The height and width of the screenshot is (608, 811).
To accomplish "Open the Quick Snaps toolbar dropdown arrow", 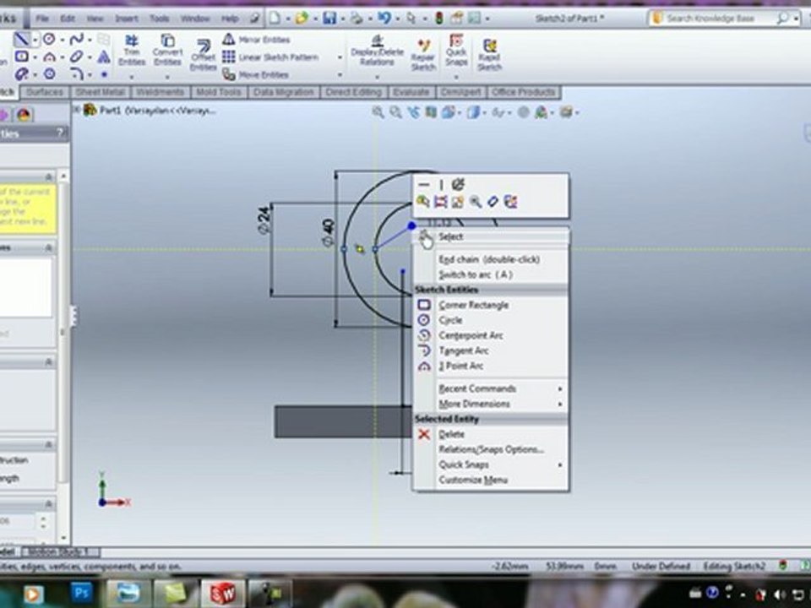I will point(455,77).
